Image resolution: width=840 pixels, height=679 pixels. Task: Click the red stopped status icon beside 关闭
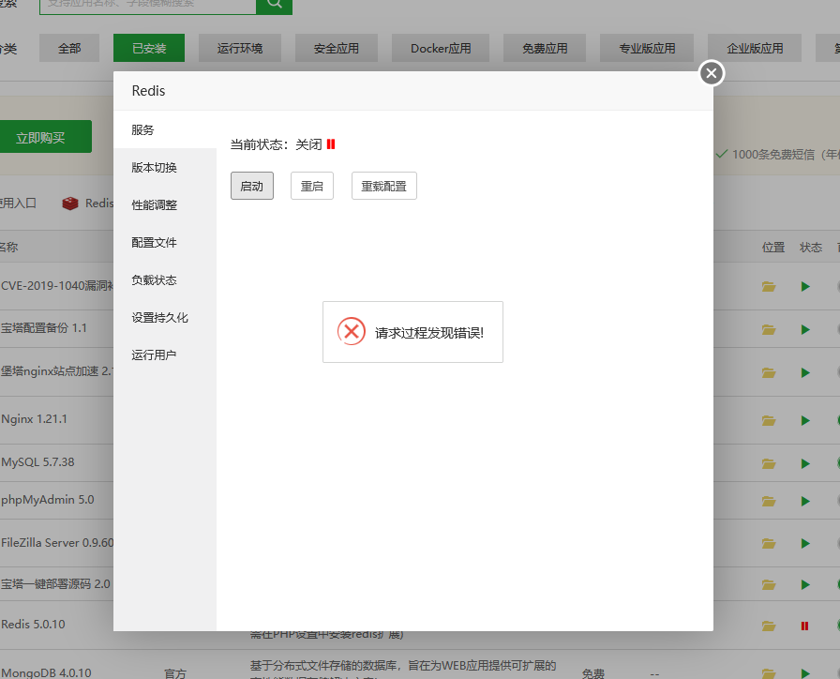coord(331,144)
